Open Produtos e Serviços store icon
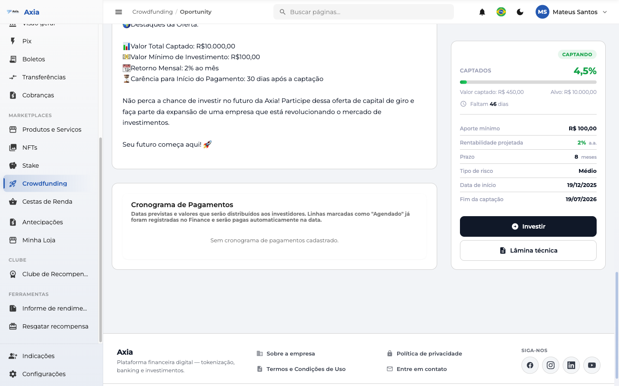Viewport: 619px width, 386px height. 13,130
